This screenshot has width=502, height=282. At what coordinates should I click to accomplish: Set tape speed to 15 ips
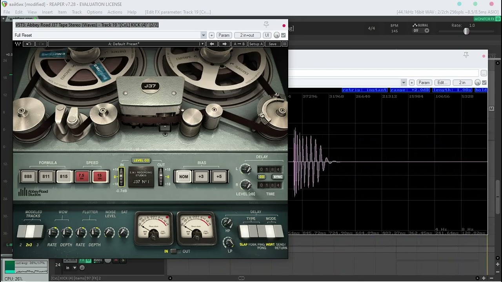click(100, 177)
